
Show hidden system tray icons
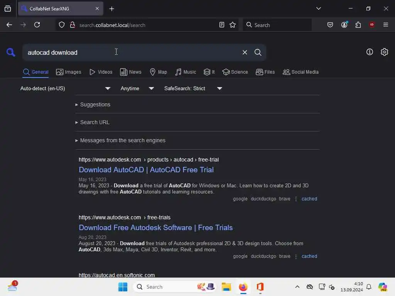pos(297,287)
